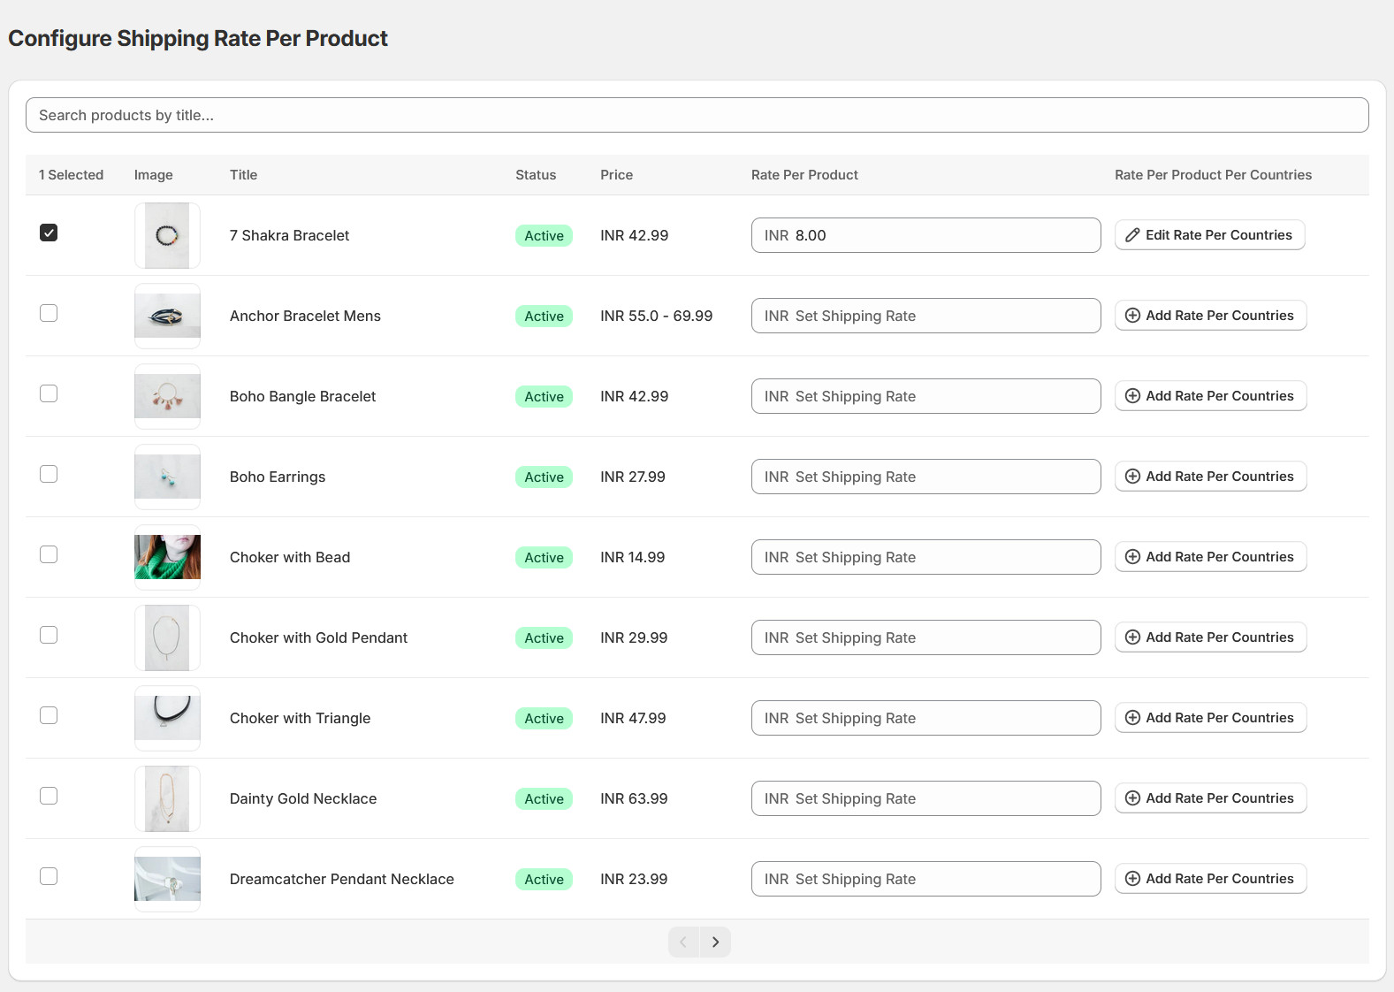
Task: Edit 7 Shakra Bracelet shipping rate field
Action: point(926,235)
